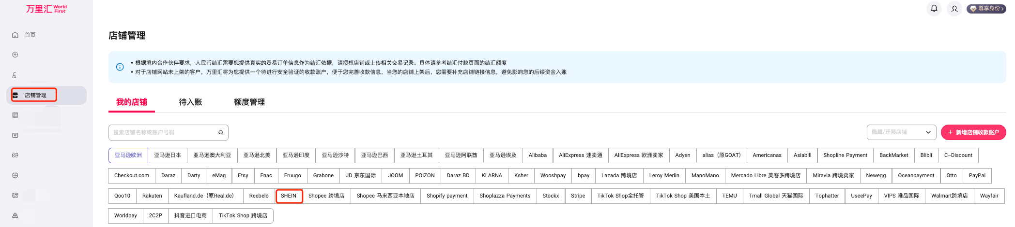Click the 新增店铺收款账户 button
The width and height of the screenshot is (1015, 227).
coord(973,132)
